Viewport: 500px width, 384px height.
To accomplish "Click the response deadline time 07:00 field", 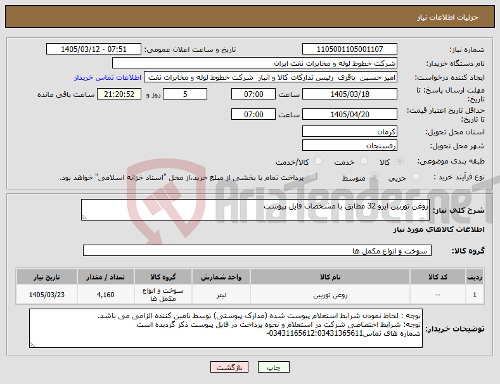I will click(253, 94).
